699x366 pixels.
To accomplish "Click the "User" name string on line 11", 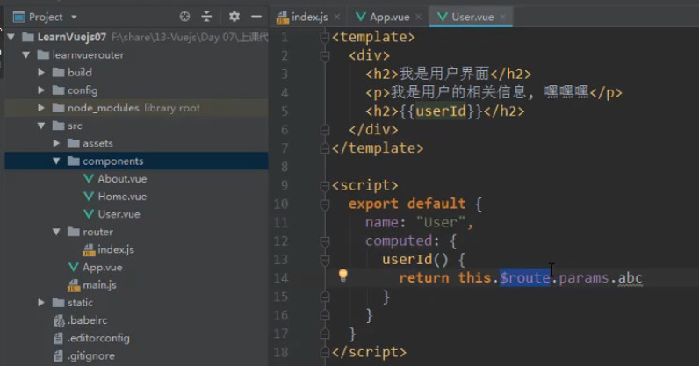I will (x=441, y=222).
